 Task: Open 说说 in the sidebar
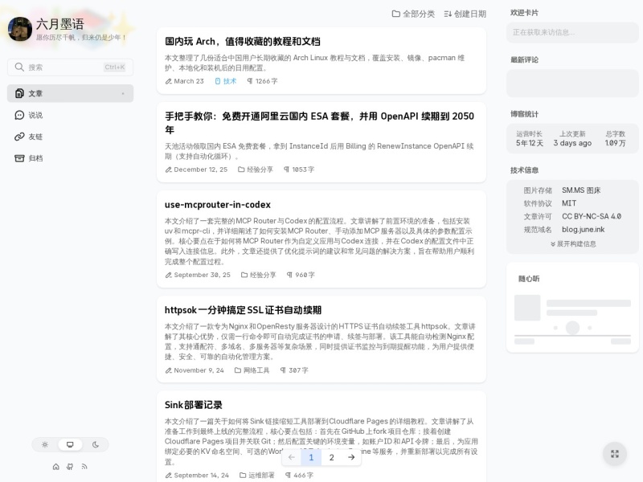click(70, 115)
